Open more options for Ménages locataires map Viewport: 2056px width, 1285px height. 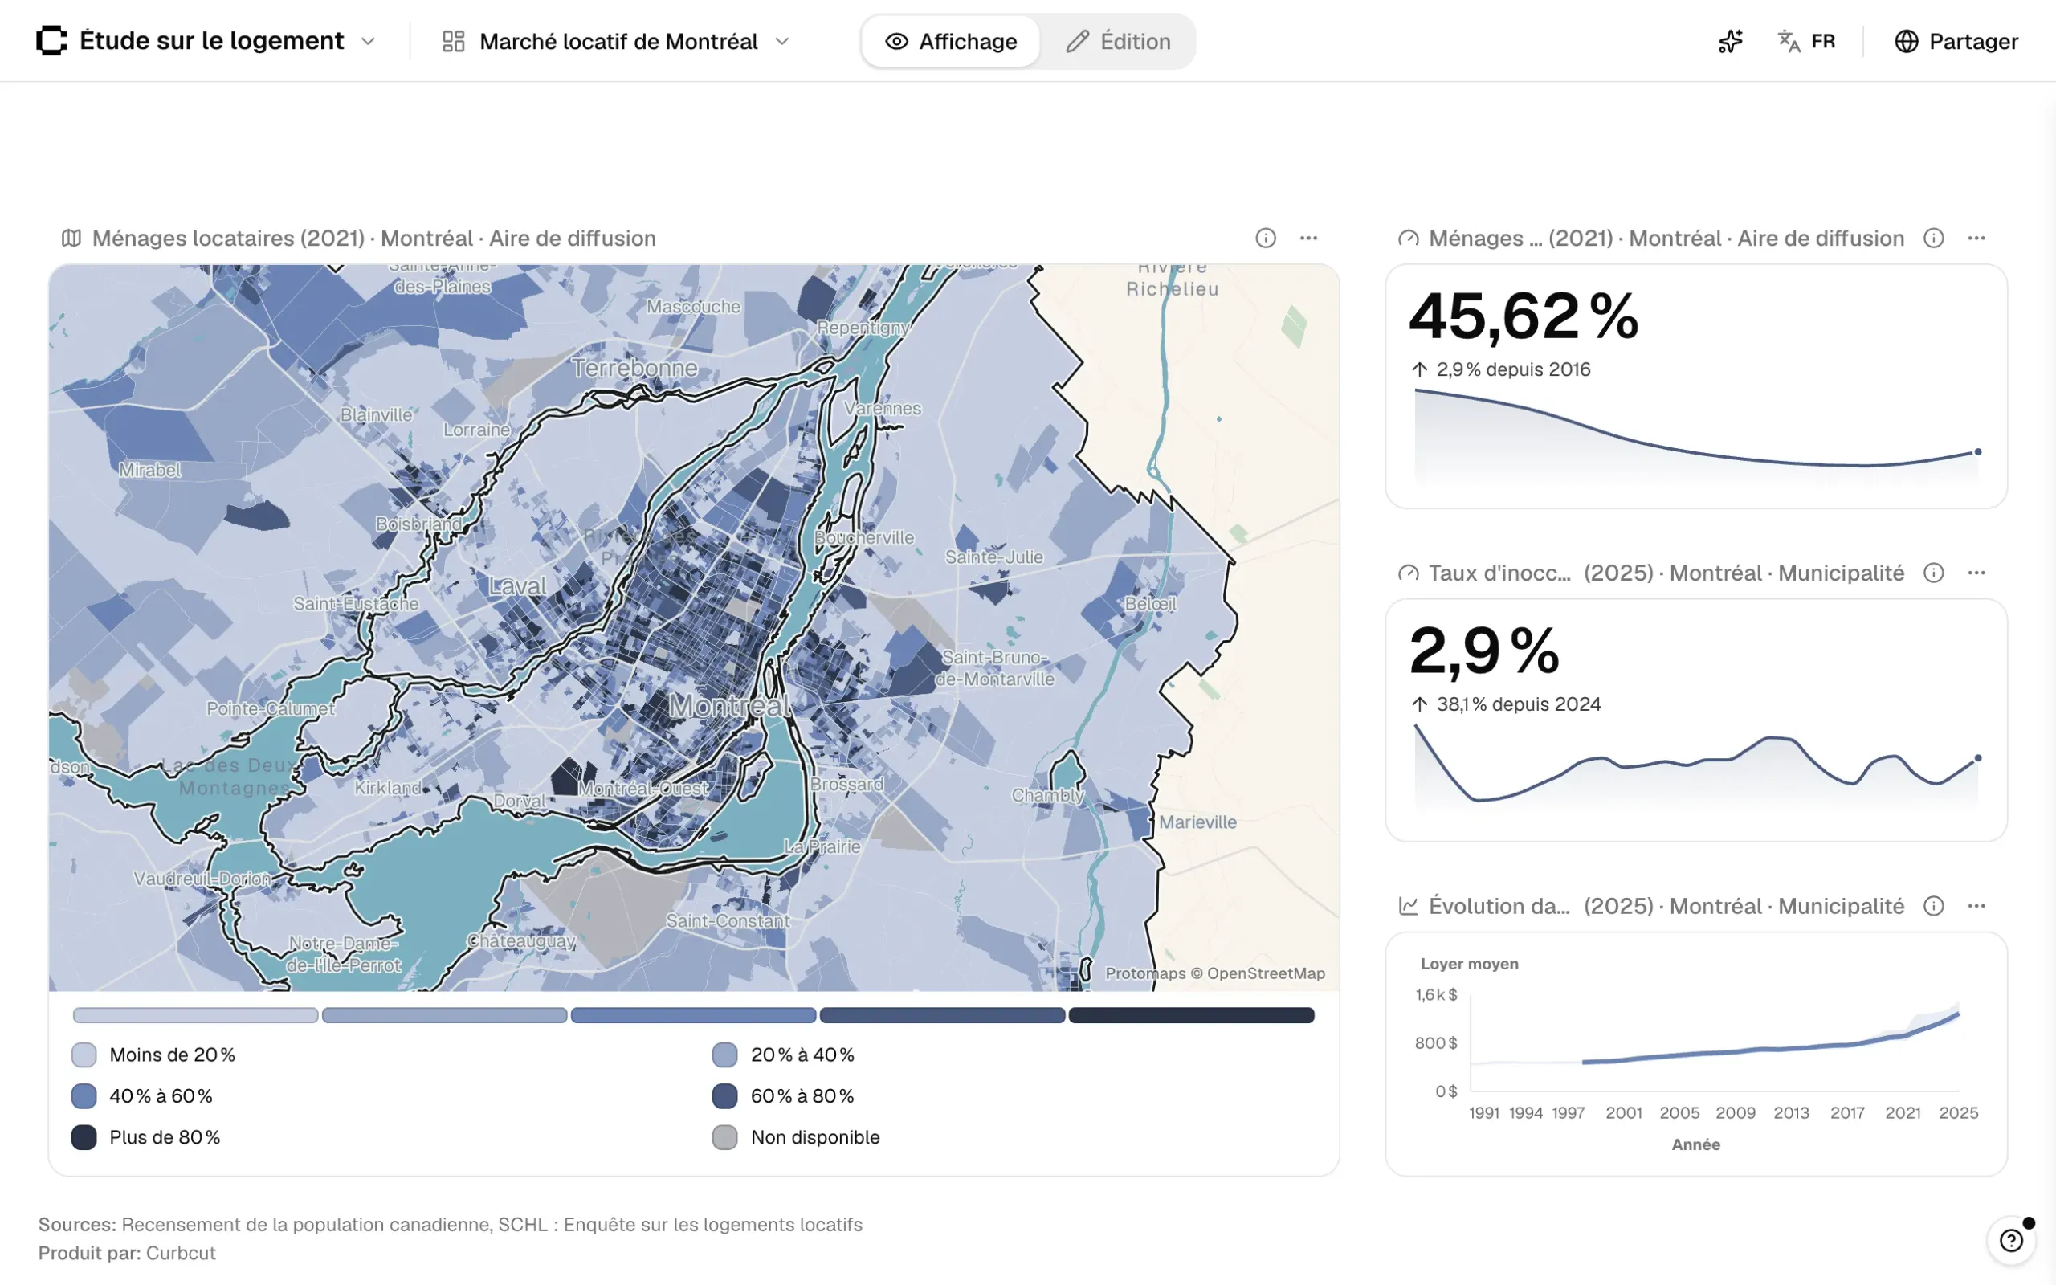(1308, 238)
